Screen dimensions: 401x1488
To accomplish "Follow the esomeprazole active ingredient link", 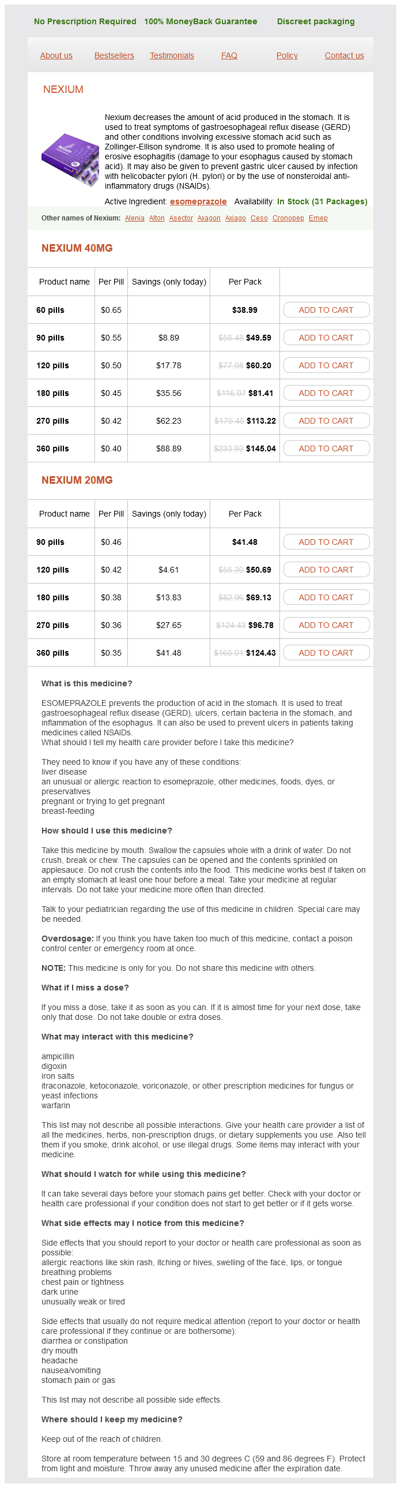I will tap(198, 201).
